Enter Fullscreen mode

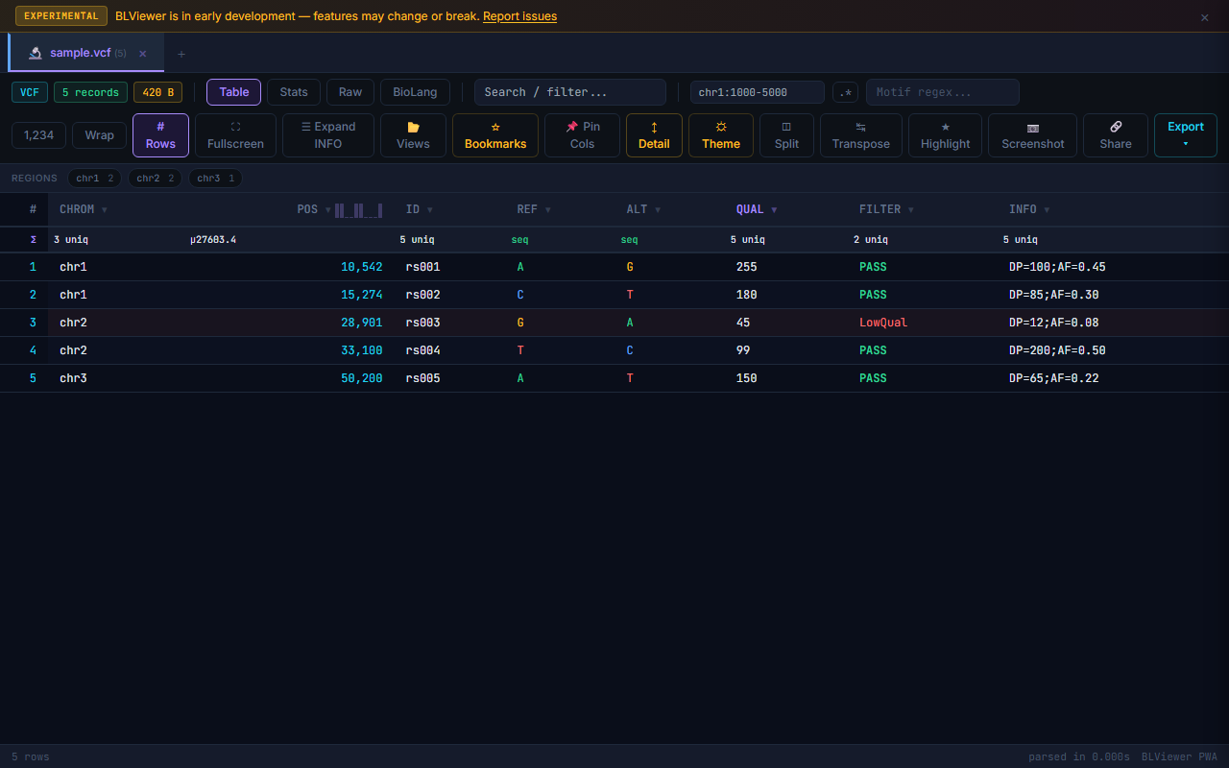[235, 134]
